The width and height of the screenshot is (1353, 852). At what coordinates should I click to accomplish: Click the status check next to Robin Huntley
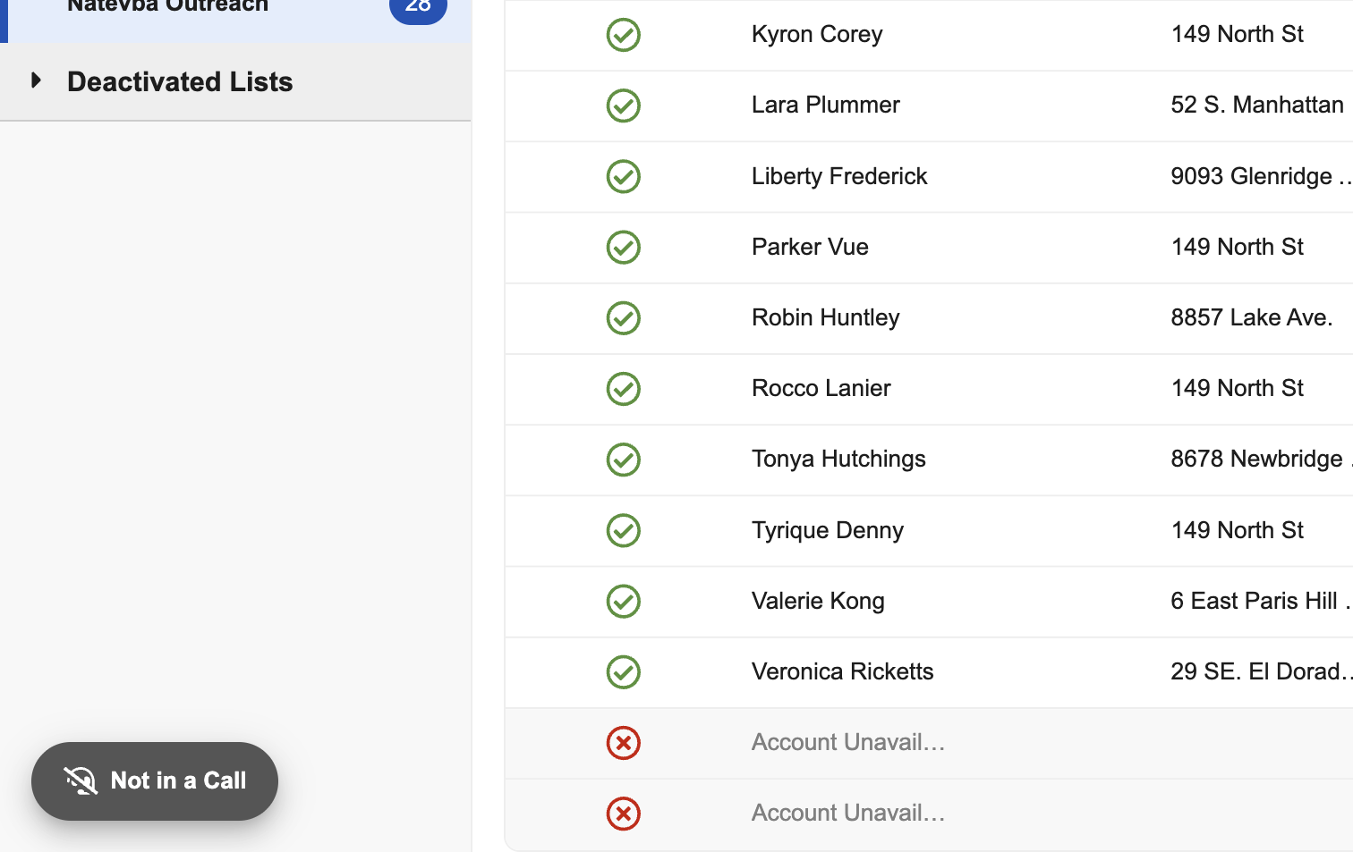[x=623, y=317]
